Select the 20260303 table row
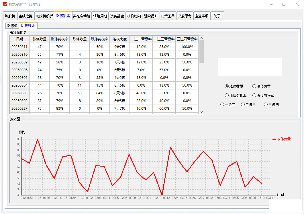 19,93
